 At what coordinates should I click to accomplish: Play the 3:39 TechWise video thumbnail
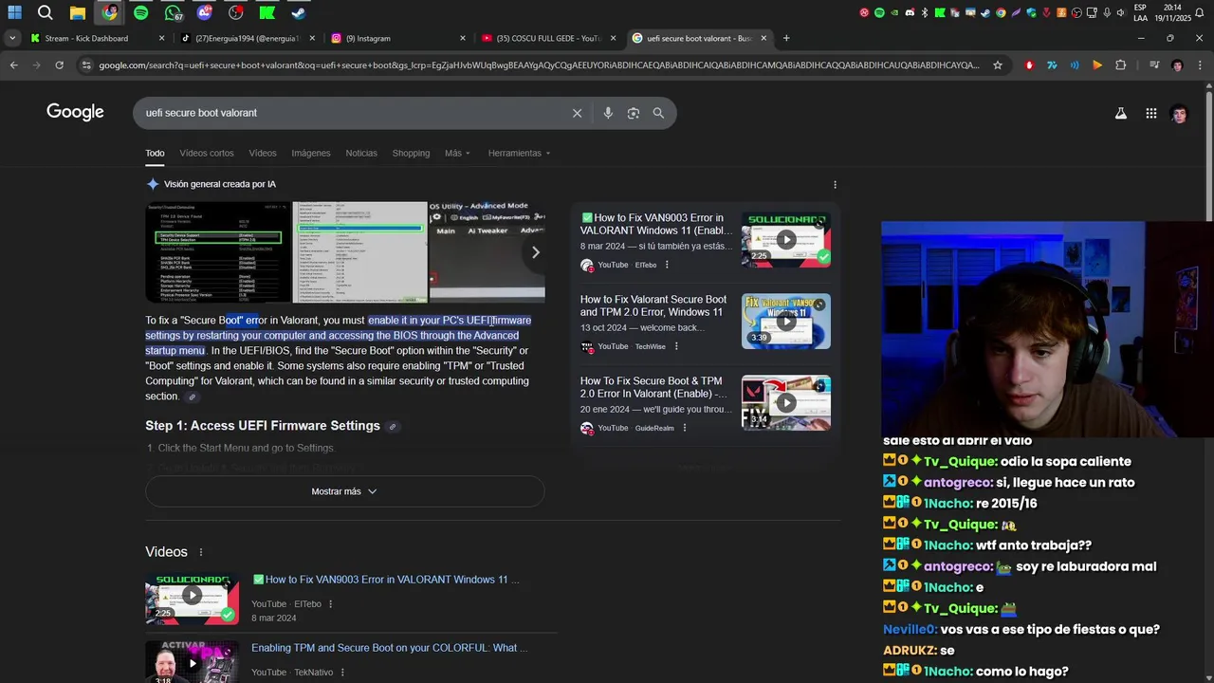786,321
